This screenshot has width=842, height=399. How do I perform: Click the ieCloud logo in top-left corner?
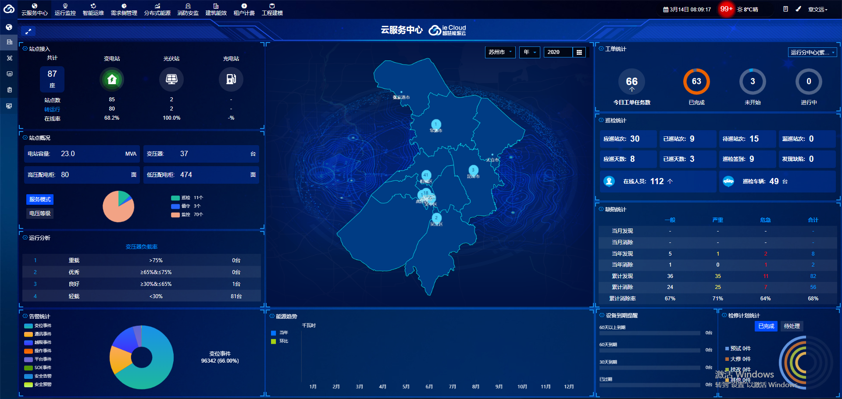(9, 8)
